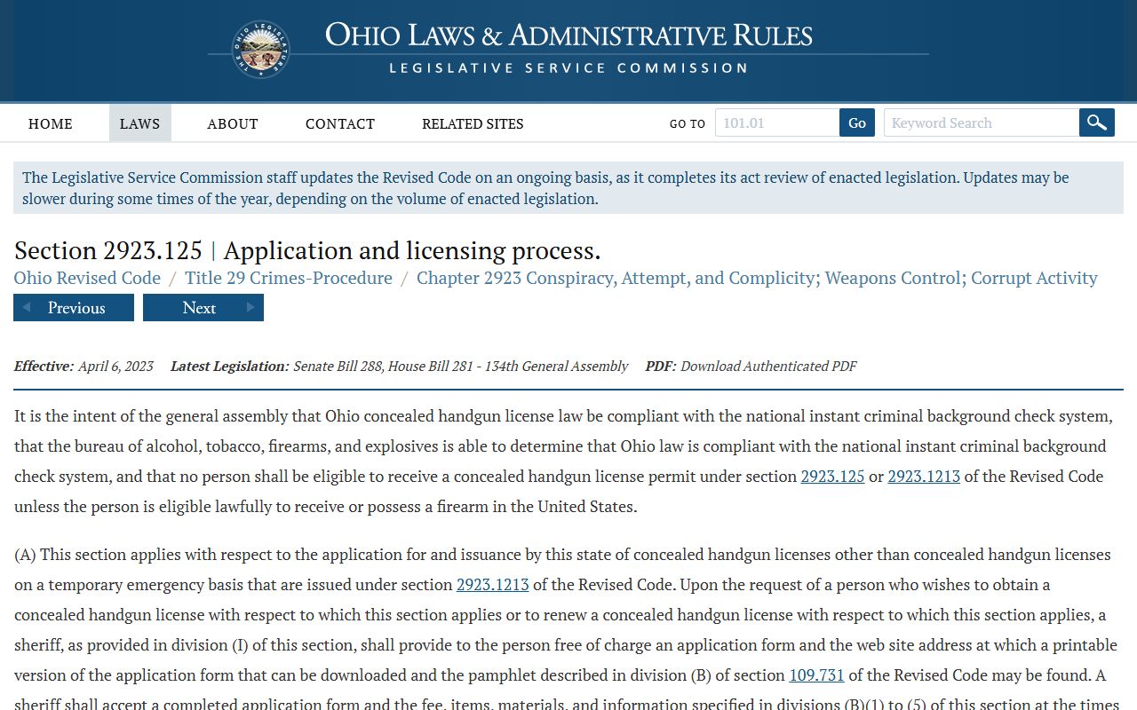This screenshot has width=1137, height=710.
Task: Open the section 109.731 link
Action: [x=816, y=675]
